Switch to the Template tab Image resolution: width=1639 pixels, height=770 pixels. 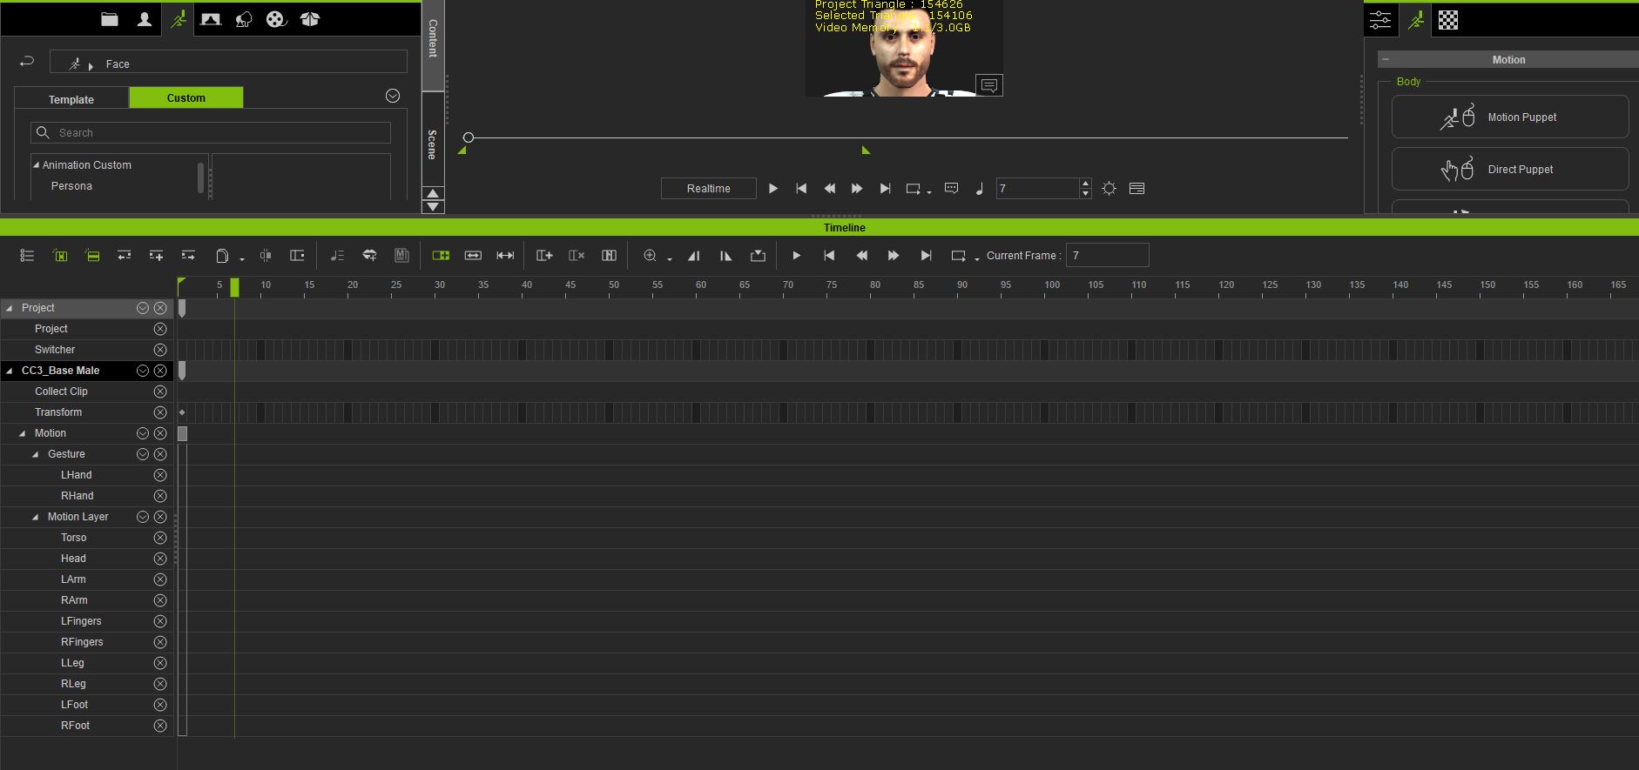tap(71, 99)
